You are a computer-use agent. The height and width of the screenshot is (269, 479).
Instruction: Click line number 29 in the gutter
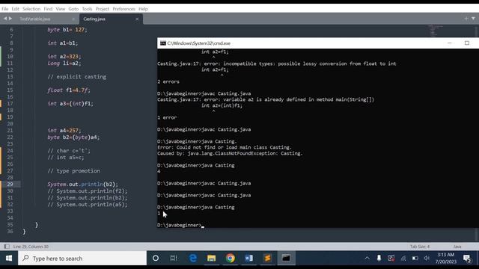click(x=10, y=185)
